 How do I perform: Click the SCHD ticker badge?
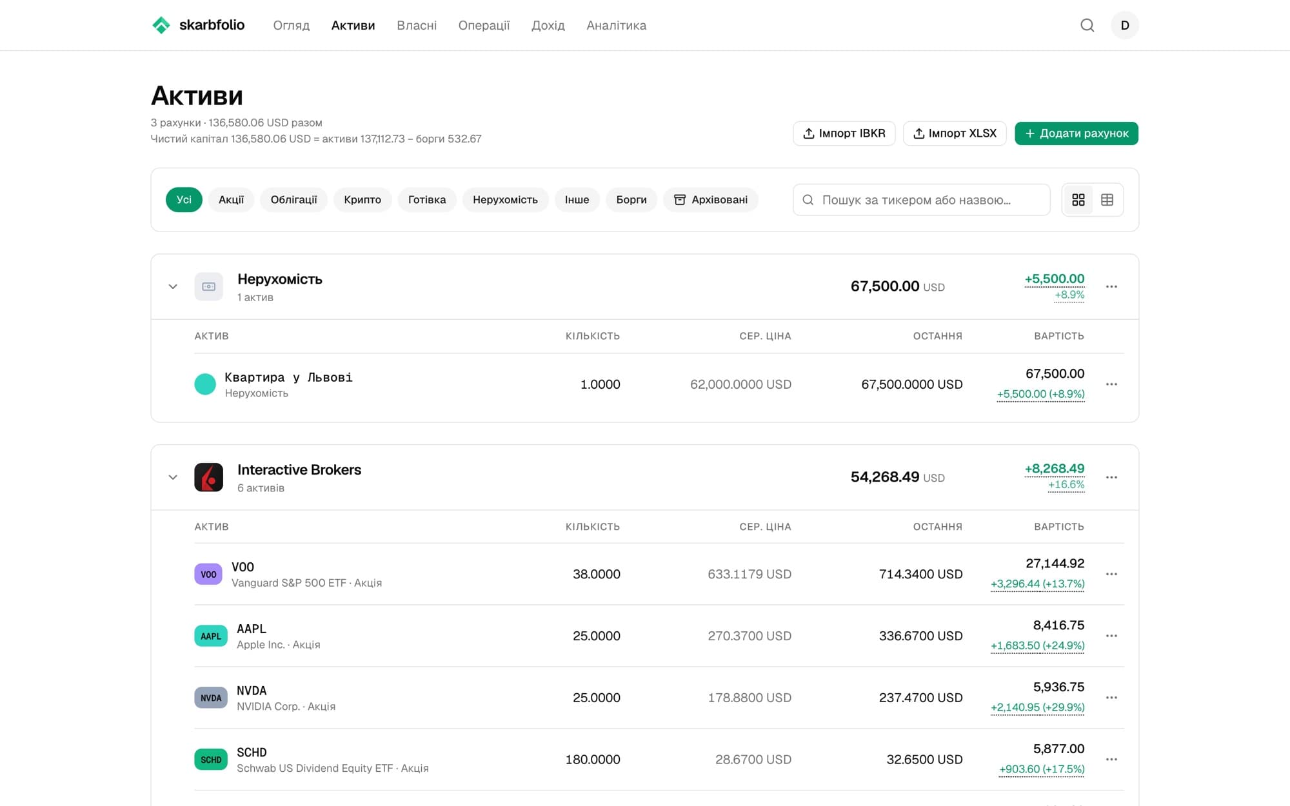(x=211, y=760)
